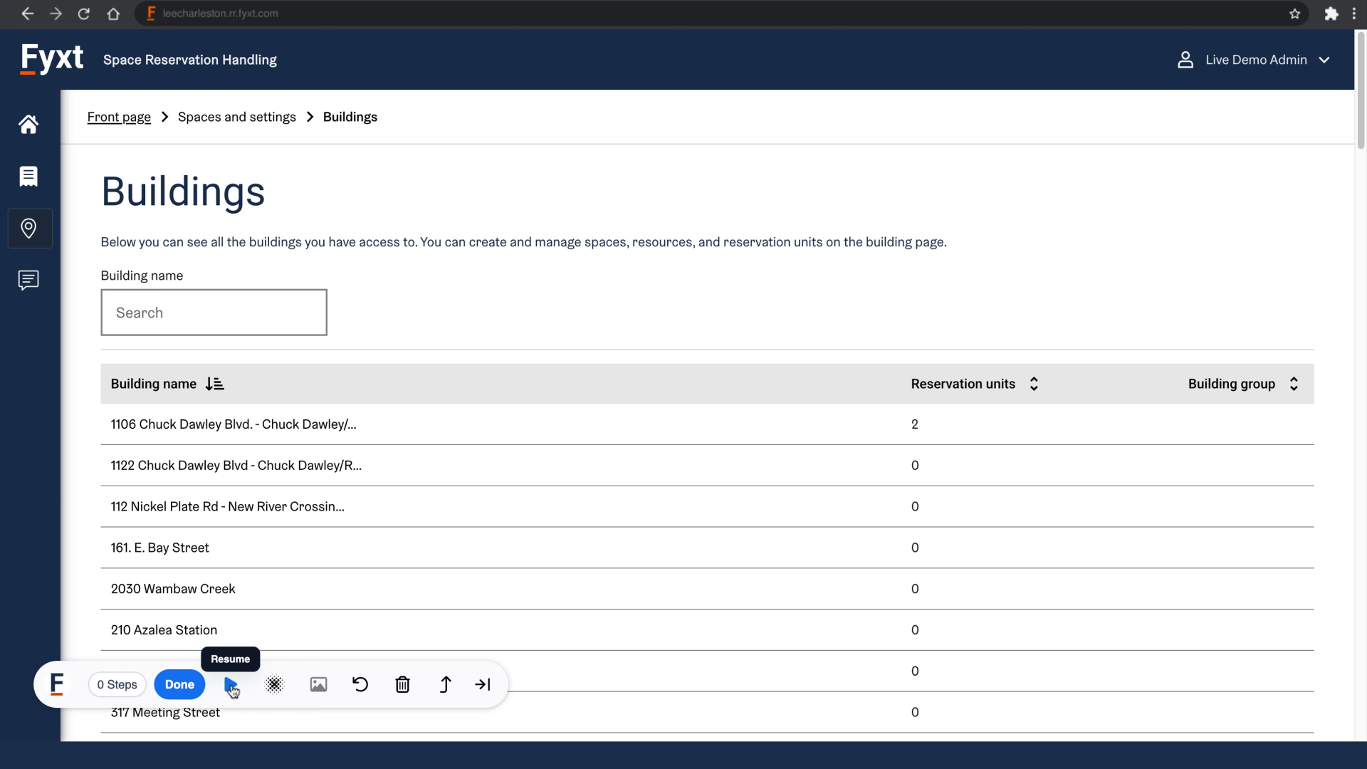Expand the Live Demo Admin user menu
The height and width of the screenshot is (769, 1367).
pyautogui.click(x=1255, y=60)
